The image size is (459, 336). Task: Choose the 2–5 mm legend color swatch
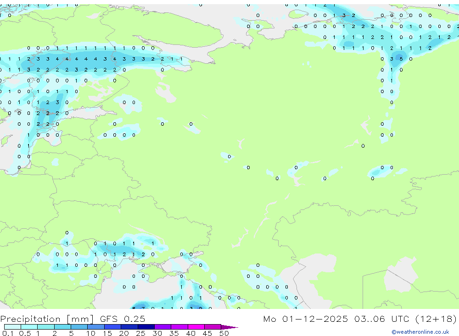[62, 327]
